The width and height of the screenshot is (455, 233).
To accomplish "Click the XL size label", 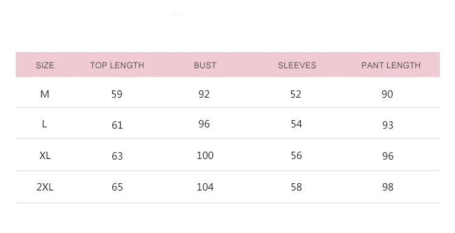I will [x=45, y=155].
